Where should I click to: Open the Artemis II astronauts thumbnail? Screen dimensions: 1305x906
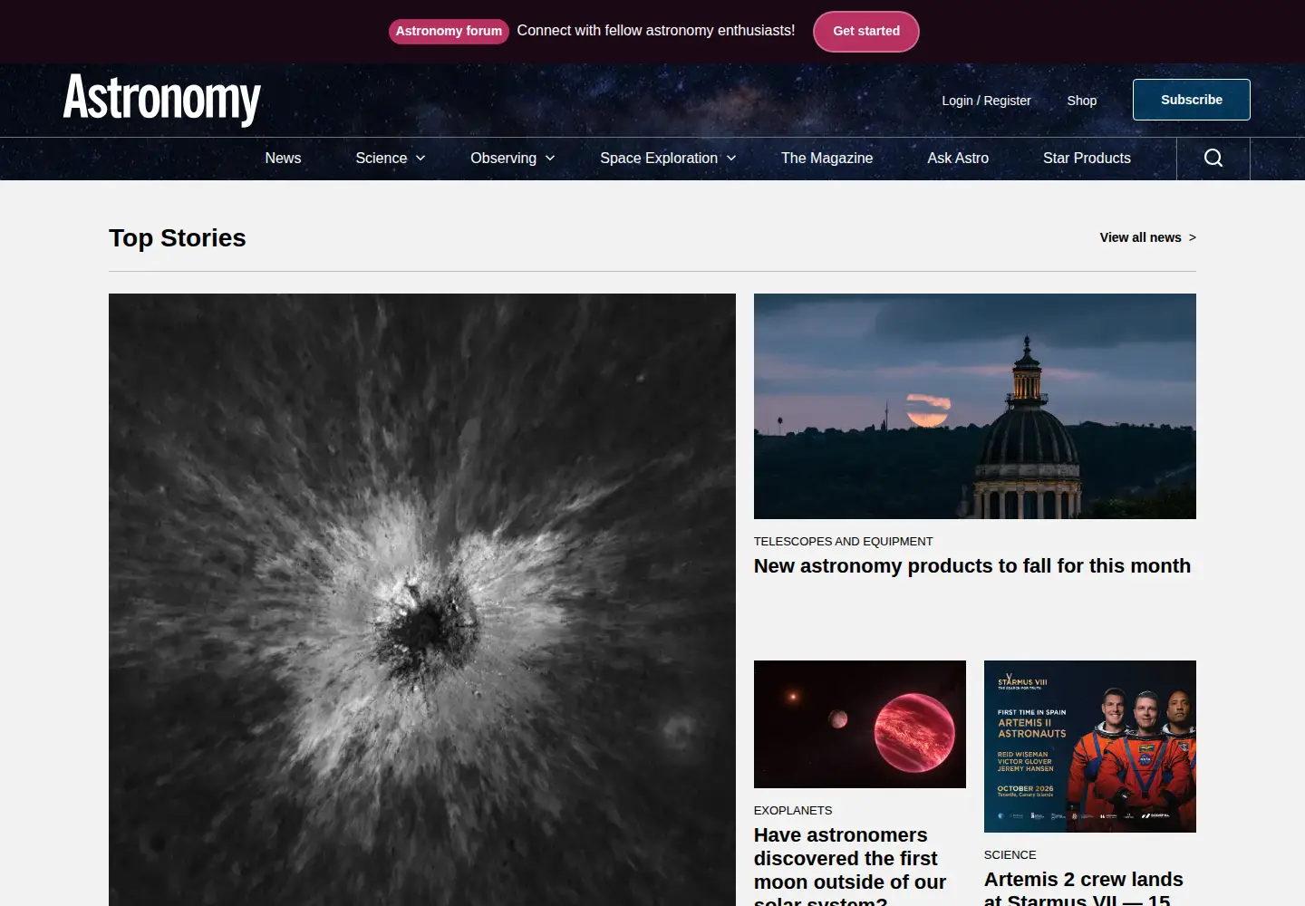point(1090,747)
